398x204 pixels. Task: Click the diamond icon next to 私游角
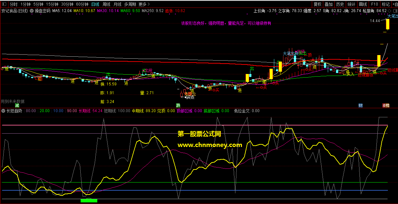point(389,11)
